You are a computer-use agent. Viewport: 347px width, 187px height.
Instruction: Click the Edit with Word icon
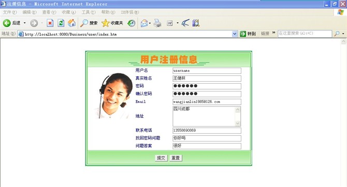coord(170,23)
